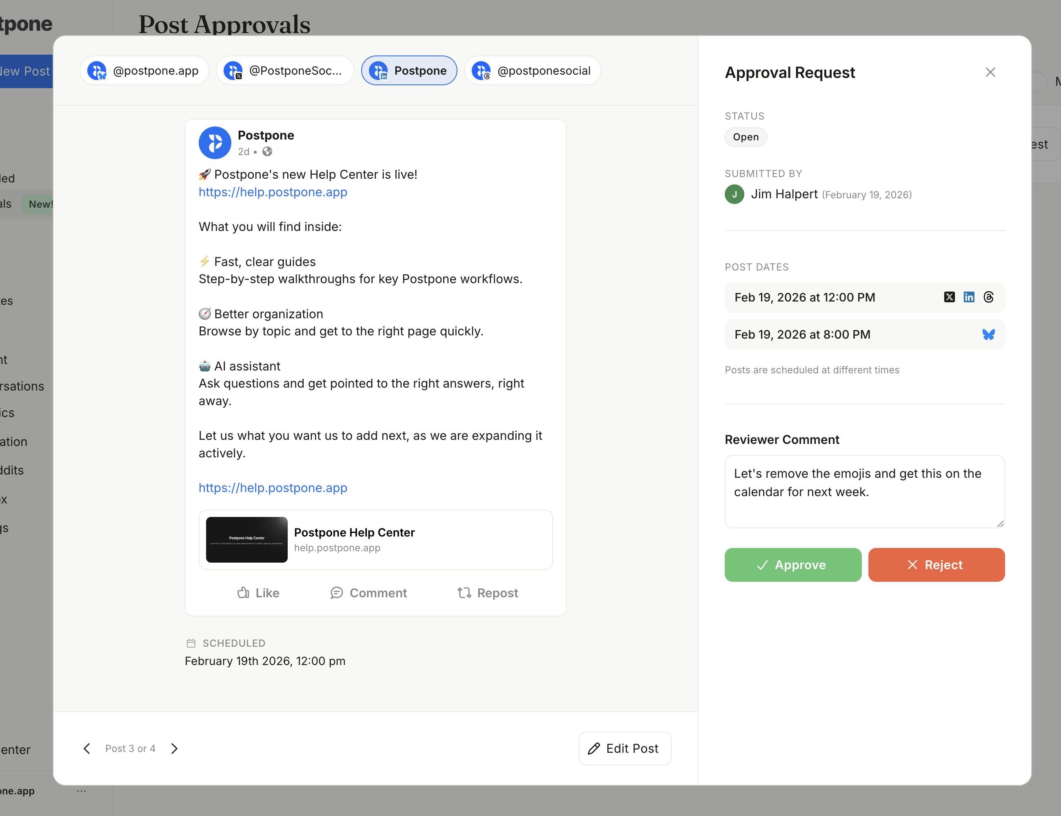Click the Repost icon on the post preview
Screen dimensions: 1061x816
464,592
